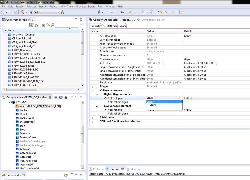
Task: Click Collapse All icon in CodeWarrior Projects
Action: [43, 25]
